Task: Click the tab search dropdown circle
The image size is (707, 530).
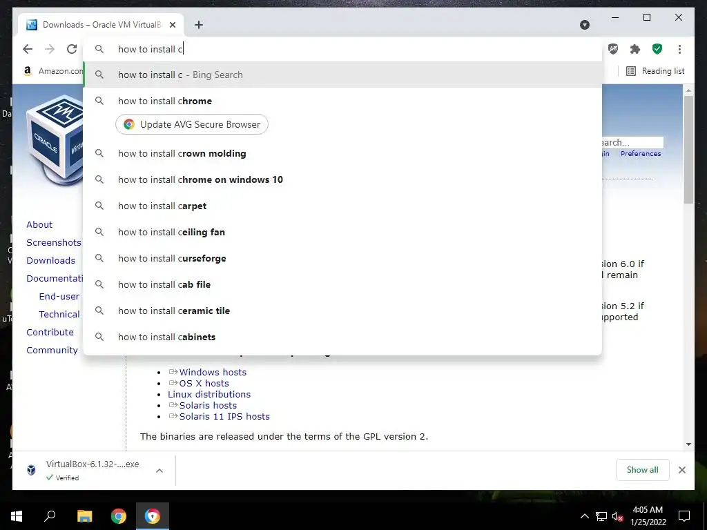Action: 585,25
